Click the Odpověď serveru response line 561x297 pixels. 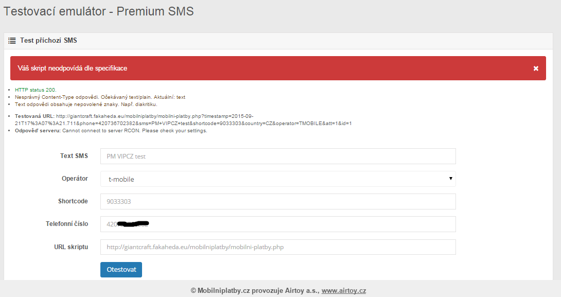111,131
